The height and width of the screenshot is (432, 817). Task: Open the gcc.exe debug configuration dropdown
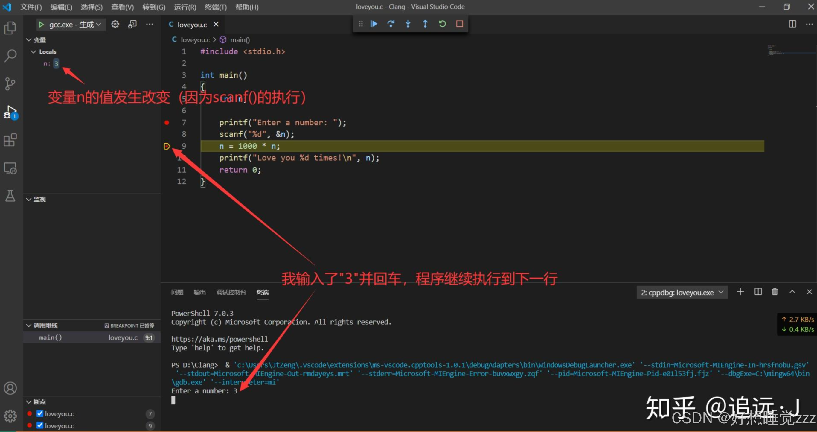tap(74, 25)
